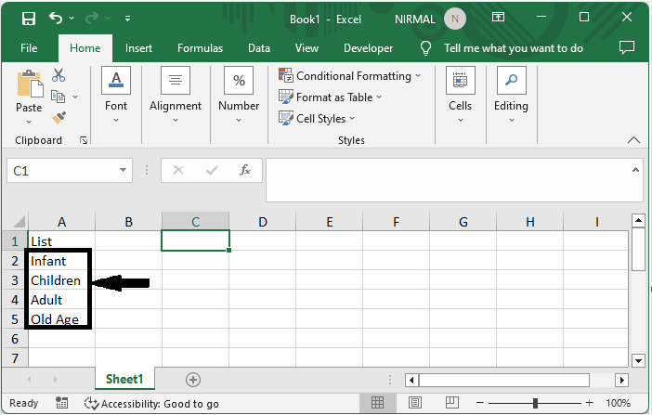Click the NIRMAL account avatar
This screenshot has width=652, height=415.
(454, 19)
